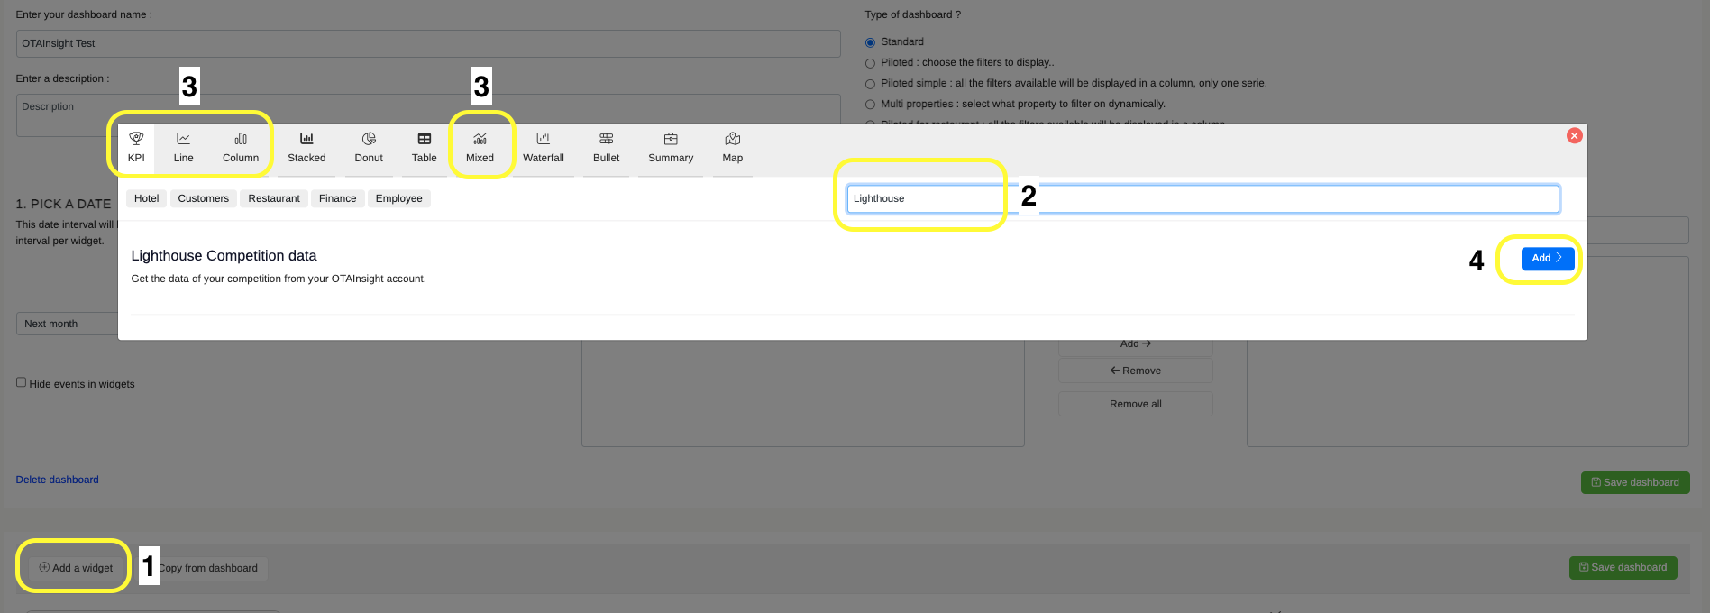
Task: Click the Delete dashboard link
Action: tap(57, 480)
